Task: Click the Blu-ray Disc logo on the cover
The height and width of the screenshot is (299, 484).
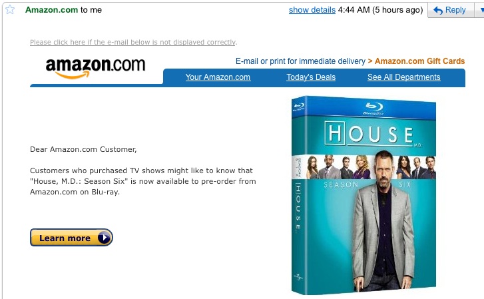Action: click(373, 109)
